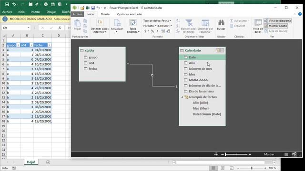This screenshot has width=305, height=171.
Task: Toggle Área de cálculo
Action: point(275,31)
